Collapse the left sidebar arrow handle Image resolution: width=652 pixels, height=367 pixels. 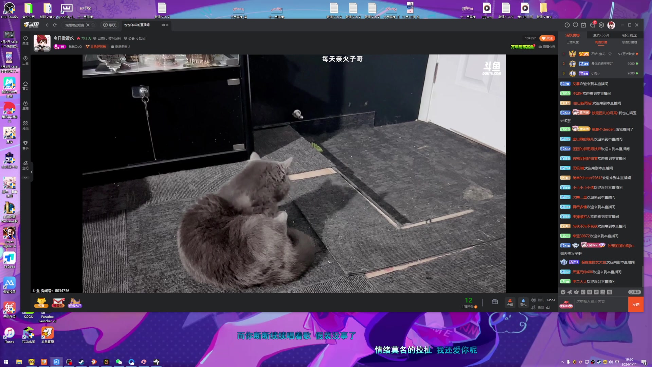[32, 172]
